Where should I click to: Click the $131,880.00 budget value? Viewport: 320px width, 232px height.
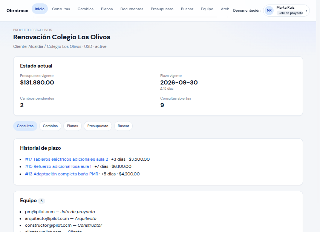[x=37, y=83]
